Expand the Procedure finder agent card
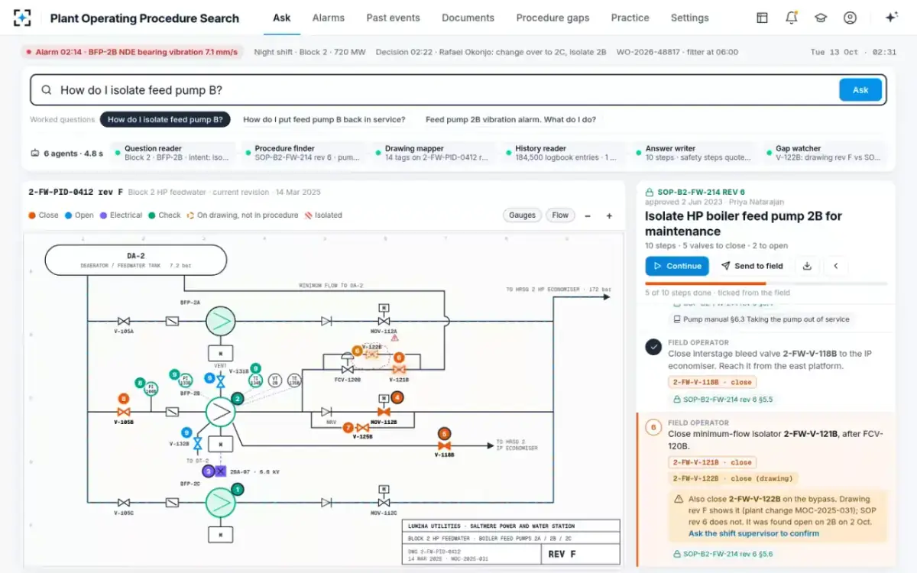The image size is (917, 573). coord(303,153)
